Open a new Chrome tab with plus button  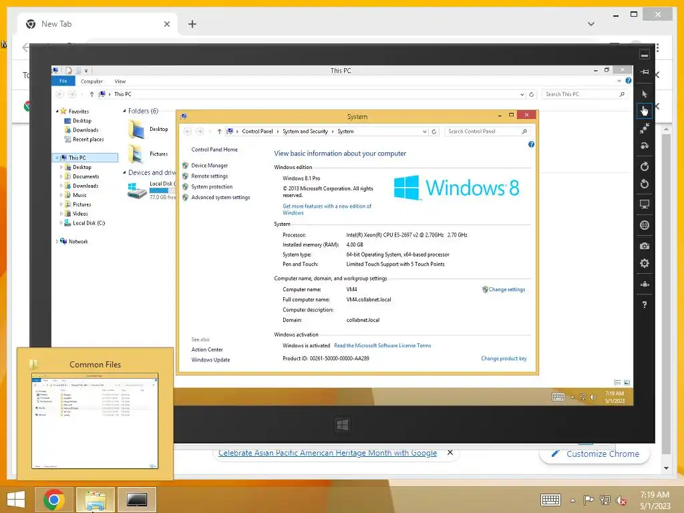(x=192, y=24)
